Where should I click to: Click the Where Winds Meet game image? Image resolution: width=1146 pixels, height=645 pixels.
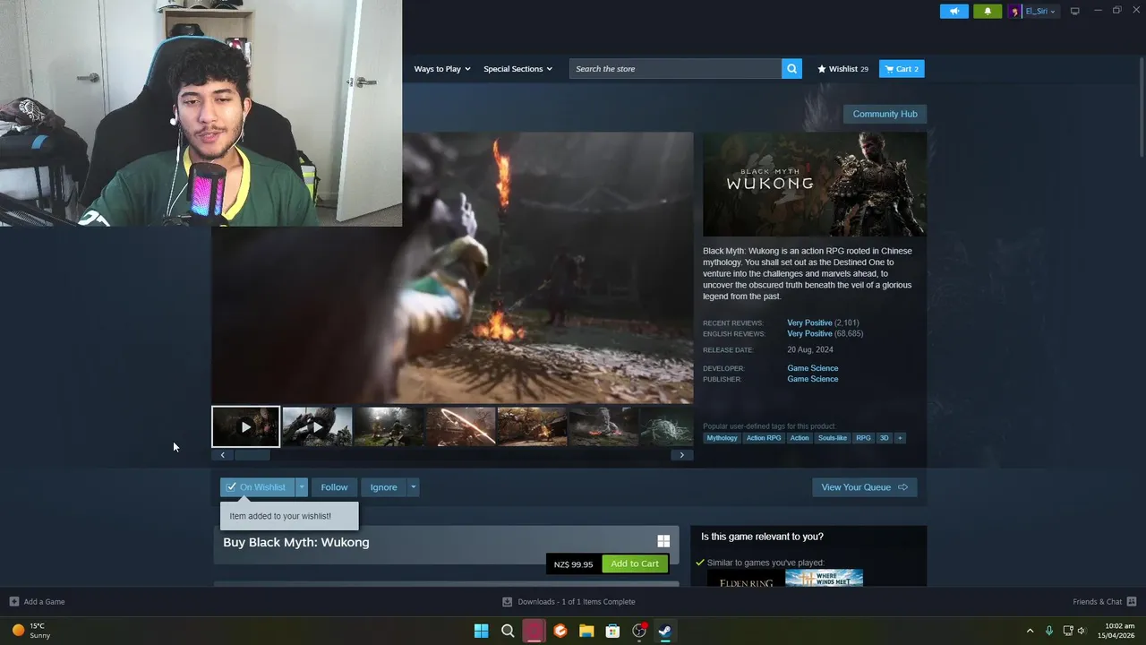[x=824, y=578]
